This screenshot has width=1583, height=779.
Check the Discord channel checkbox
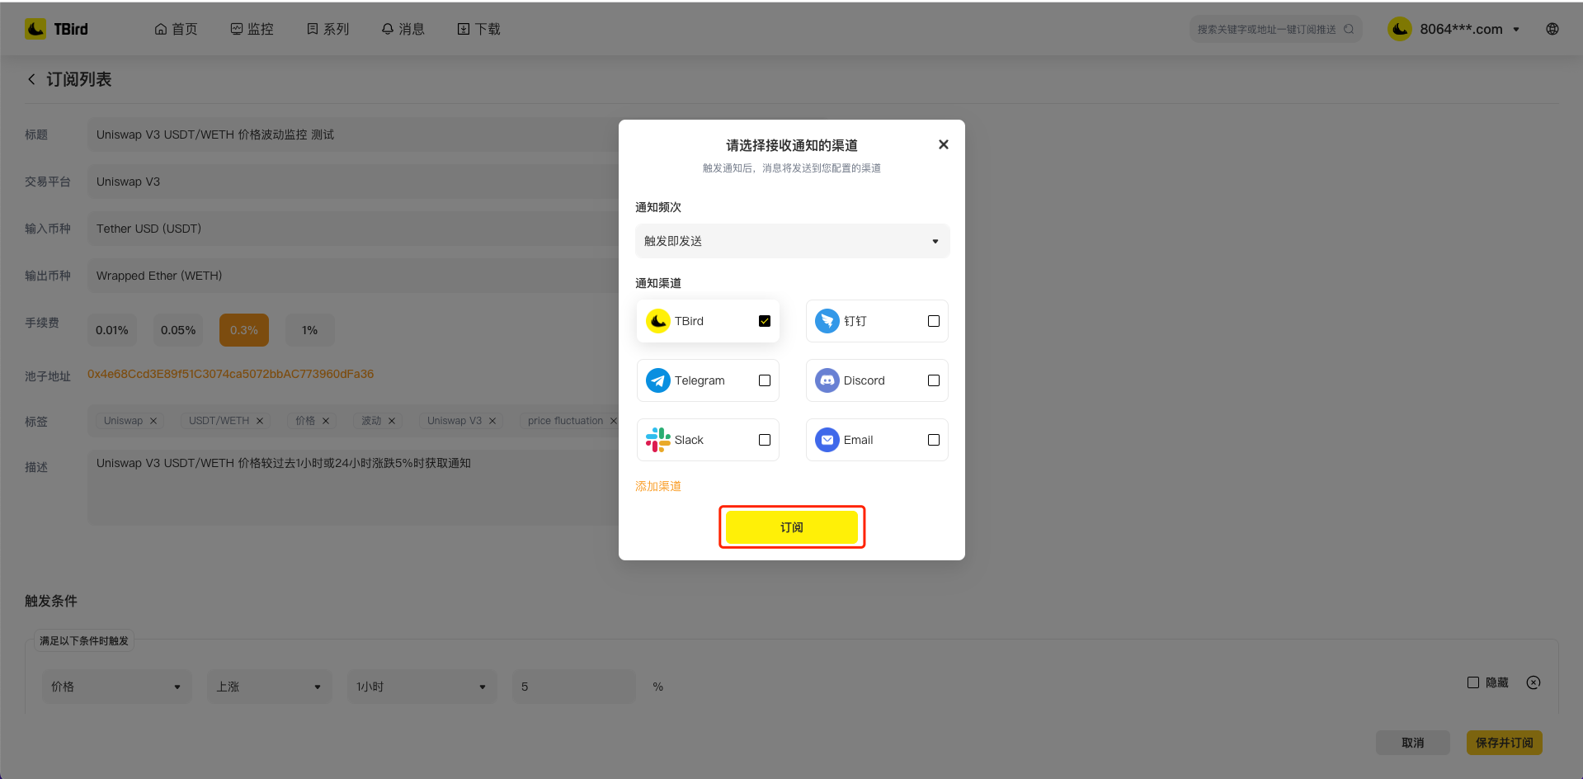[933, 380]
